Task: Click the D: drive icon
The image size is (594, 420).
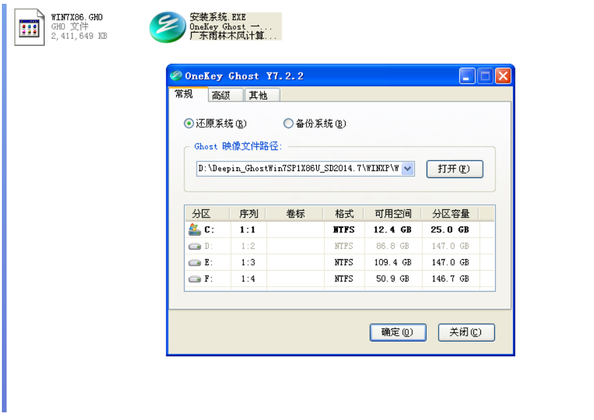Action: click(195, 246)
